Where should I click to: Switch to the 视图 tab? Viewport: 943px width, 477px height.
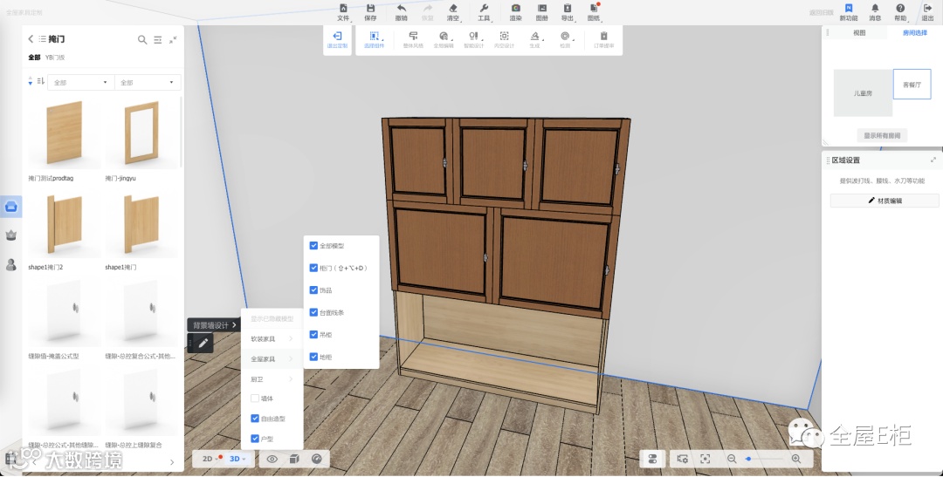859,33
